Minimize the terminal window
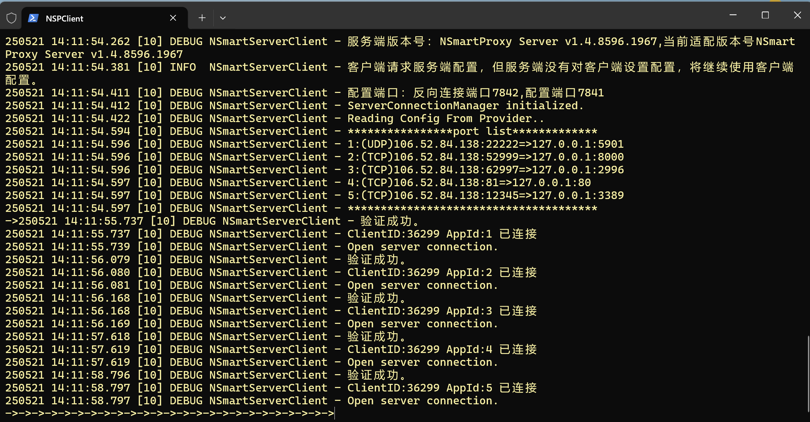This screenshot has width=810, height=422. (x=733, y=15)
